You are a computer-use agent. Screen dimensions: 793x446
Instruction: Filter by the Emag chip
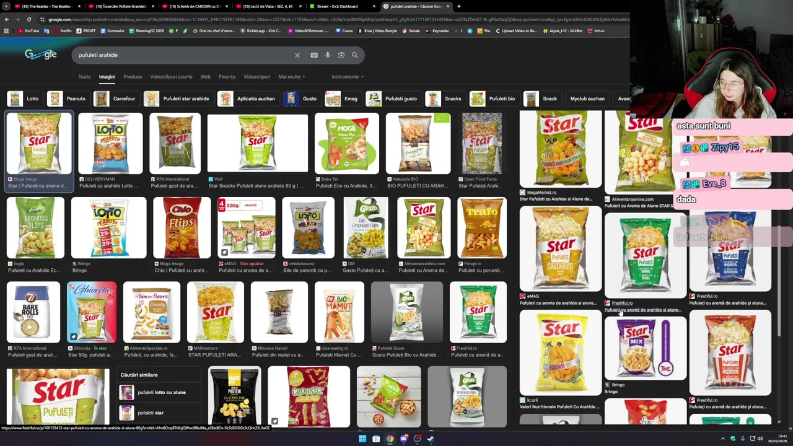pyautogui.click(x=343, y=98)
